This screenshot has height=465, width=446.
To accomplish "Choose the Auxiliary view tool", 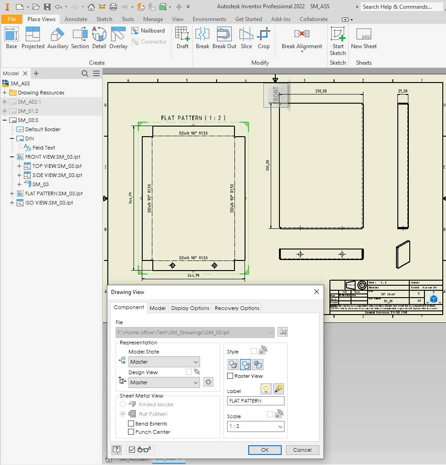I will pyautogui.click(x=57, y=38).
